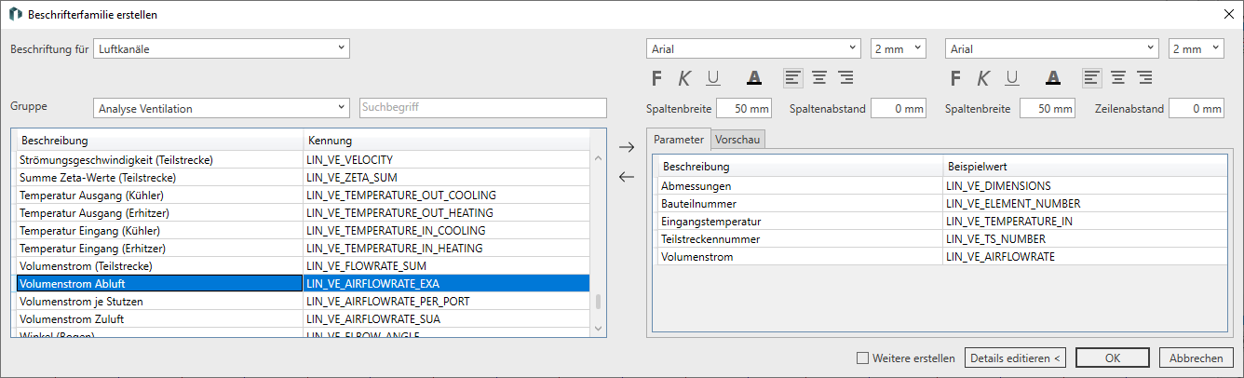1244x378 pixels.
Task: Click the first Spaltenbreite 50 mm field
Action: pos(744,108)
